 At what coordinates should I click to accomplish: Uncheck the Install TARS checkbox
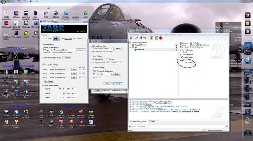(x=93, y=59)
